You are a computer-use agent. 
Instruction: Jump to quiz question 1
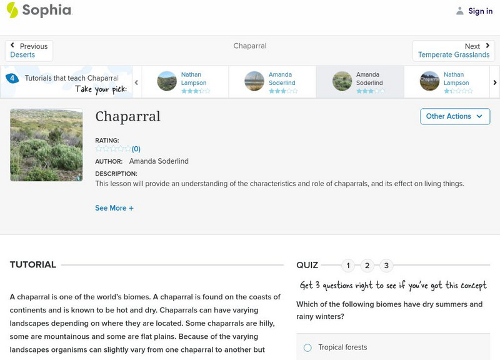(348, 266)
